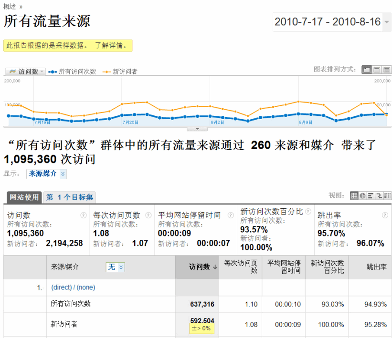Switch to pie chart view
This screenshot has height=338, width=392.
click(x=362, y=195)
